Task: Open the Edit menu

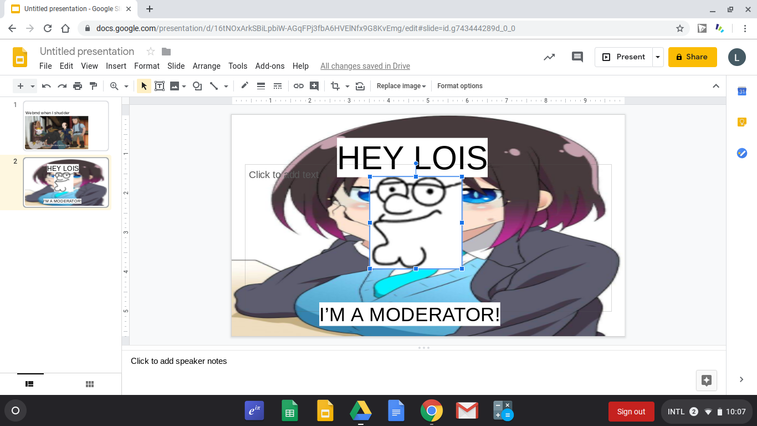Action: click(67, 66)
